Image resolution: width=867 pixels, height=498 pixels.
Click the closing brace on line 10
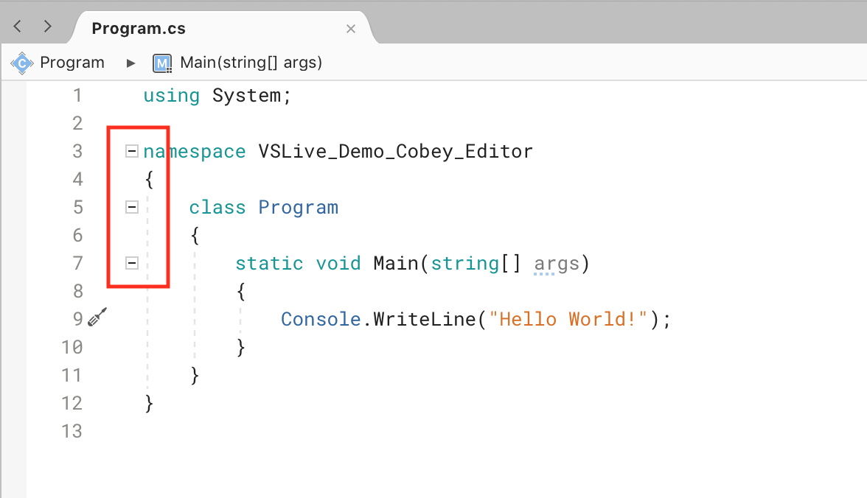240,347
